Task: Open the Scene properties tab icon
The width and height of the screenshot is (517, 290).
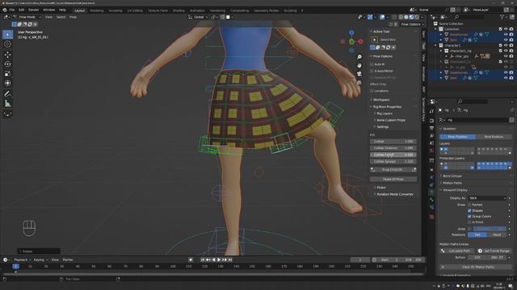Action: pyautogui.click(x=431, y=143)
